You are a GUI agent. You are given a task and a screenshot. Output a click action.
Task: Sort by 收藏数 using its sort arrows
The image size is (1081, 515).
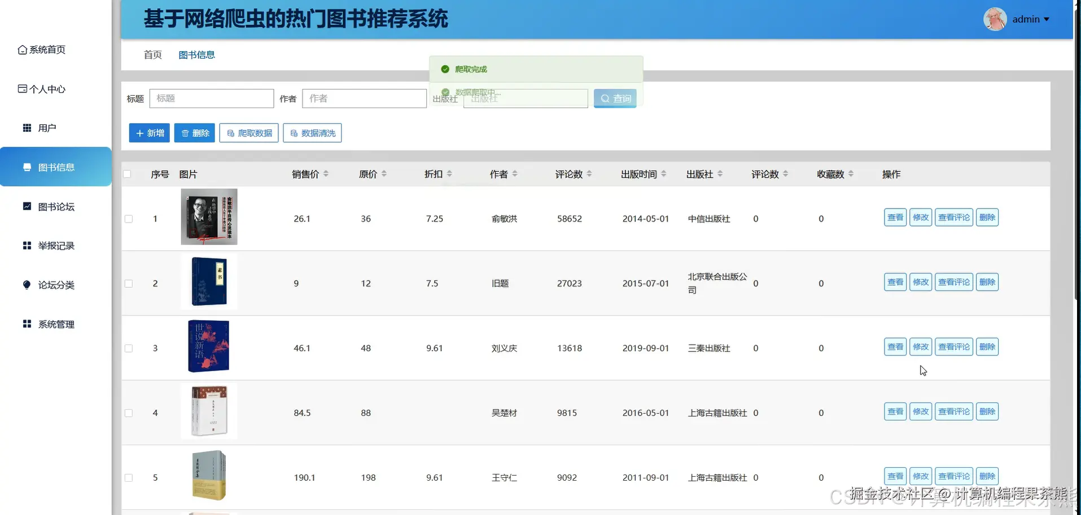click(x=851, y=174)
